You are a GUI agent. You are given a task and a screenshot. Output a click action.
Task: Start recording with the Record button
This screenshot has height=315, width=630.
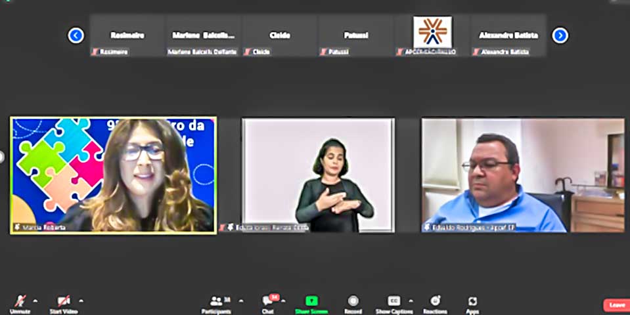click(x=353, y=302)
